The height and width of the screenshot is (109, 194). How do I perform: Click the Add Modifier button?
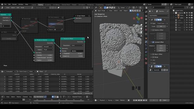pyautogui.click(x=159, y=16)
